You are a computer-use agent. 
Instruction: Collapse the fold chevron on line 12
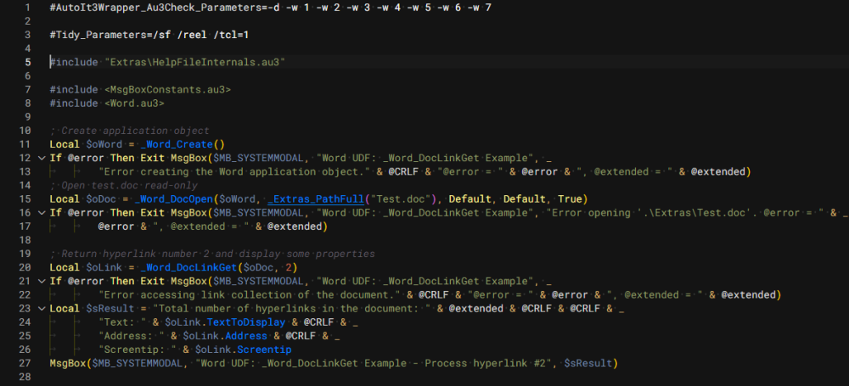(41, 158)
